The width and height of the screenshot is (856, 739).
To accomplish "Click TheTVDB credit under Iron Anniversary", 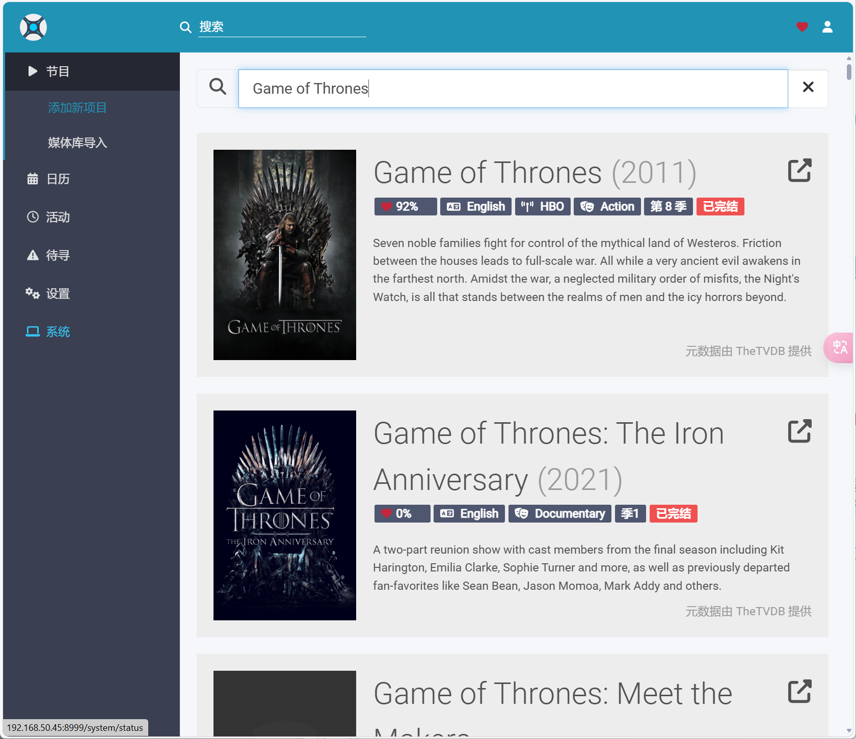I will (x=748, y=611).
